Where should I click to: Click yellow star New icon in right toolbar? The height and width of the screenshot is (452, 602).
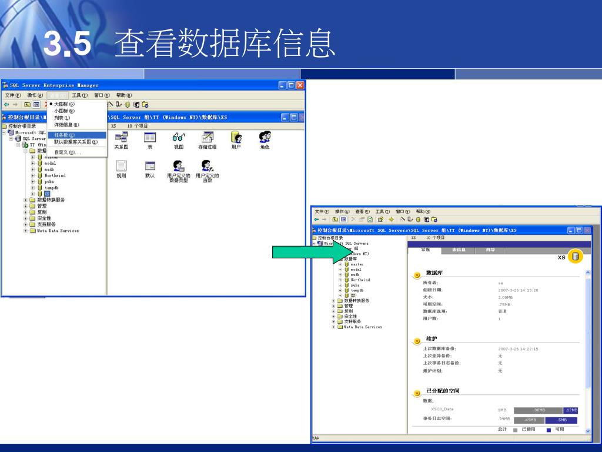point(391,220)
